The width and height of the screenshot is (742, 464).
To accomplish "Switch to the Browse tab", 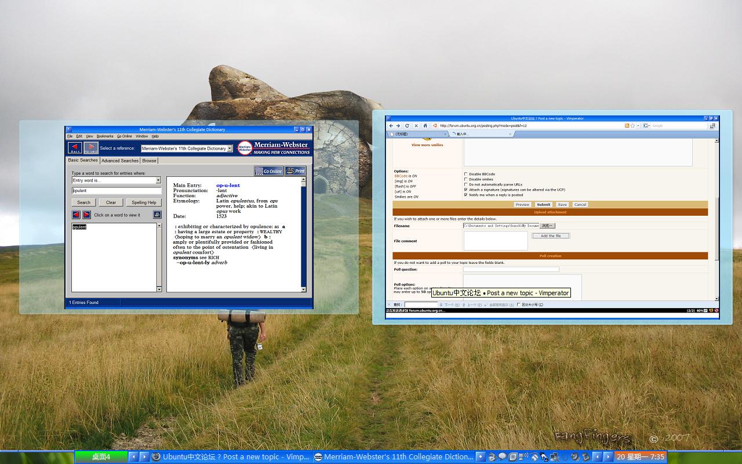I will (x=149, y=161).
